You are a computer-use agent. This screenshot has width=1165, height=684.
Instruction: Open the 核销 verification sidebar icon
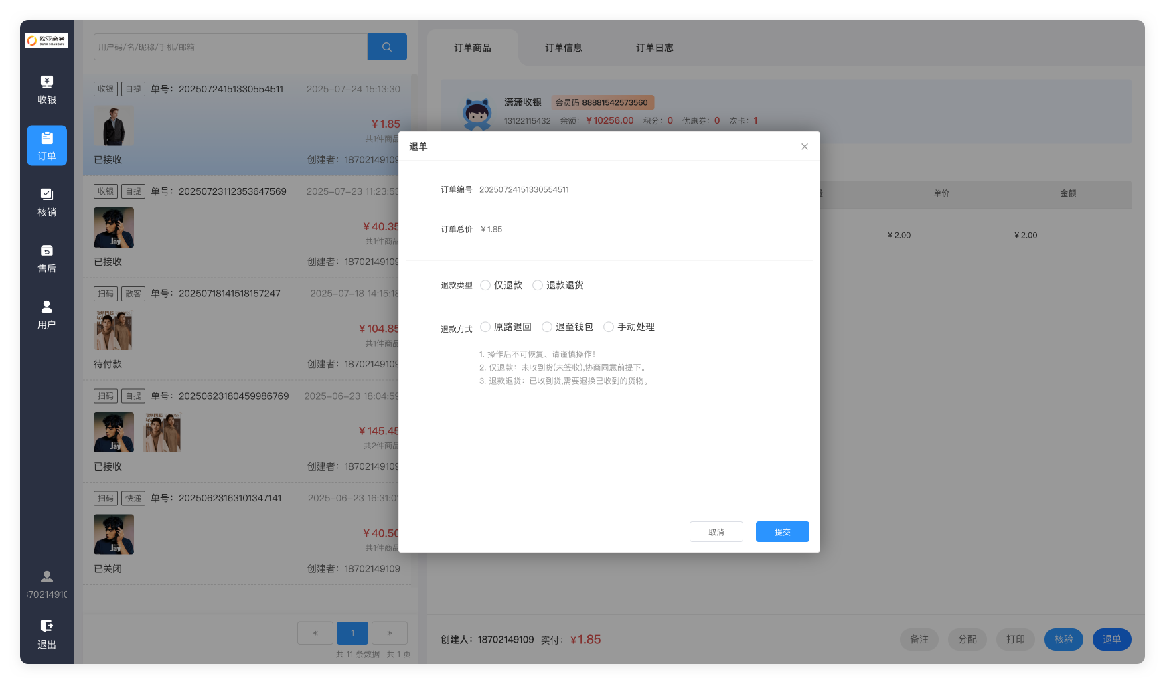click(x=47, y=202)
